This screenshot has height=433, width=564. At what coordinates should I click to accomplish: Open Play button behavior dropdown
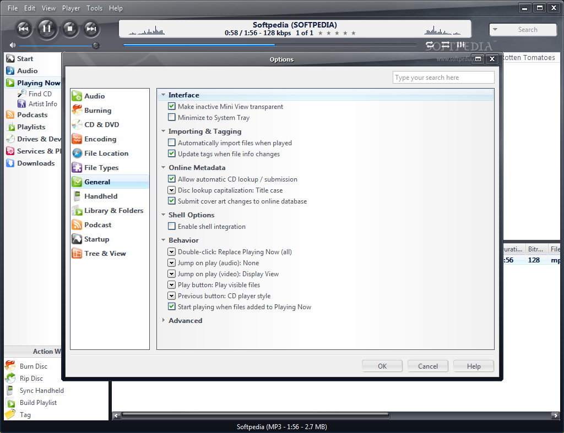pyautogui.click(x=172, y=285)
